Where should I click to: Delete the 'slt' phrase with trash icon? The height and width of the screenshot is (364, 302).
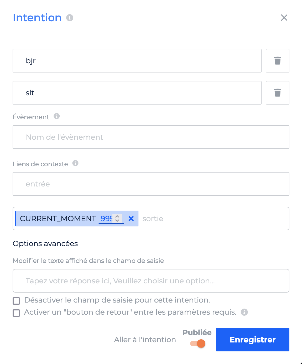point(278,93)
